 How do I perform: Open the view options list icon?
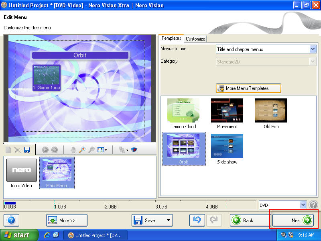pyautogui.click(x=101, y=150)
